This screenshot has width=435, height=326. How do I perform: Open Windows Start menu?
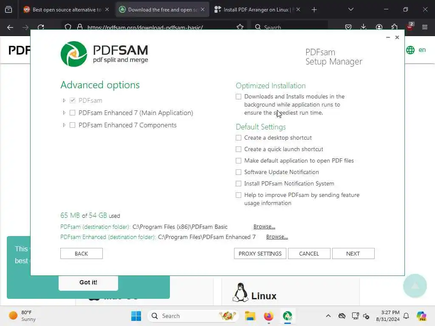136,316
